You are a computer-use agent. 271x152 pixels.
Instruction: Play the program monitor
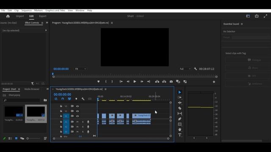[x=135, y=81]
